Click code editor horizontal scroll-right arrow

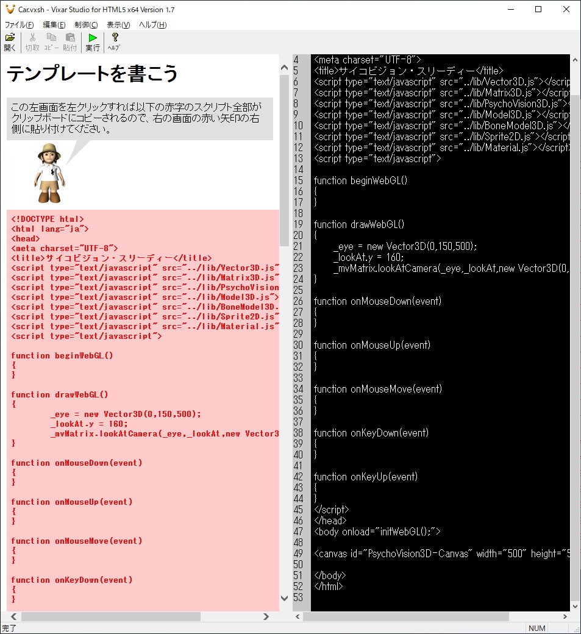click(565, 616)
